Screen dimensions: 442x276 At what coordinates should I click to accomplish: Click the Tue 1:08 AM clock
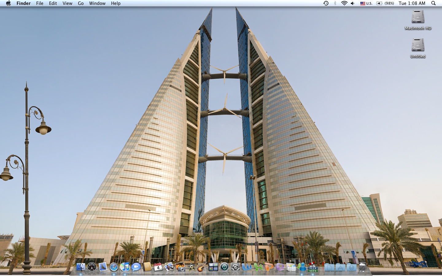click(412, 3)
